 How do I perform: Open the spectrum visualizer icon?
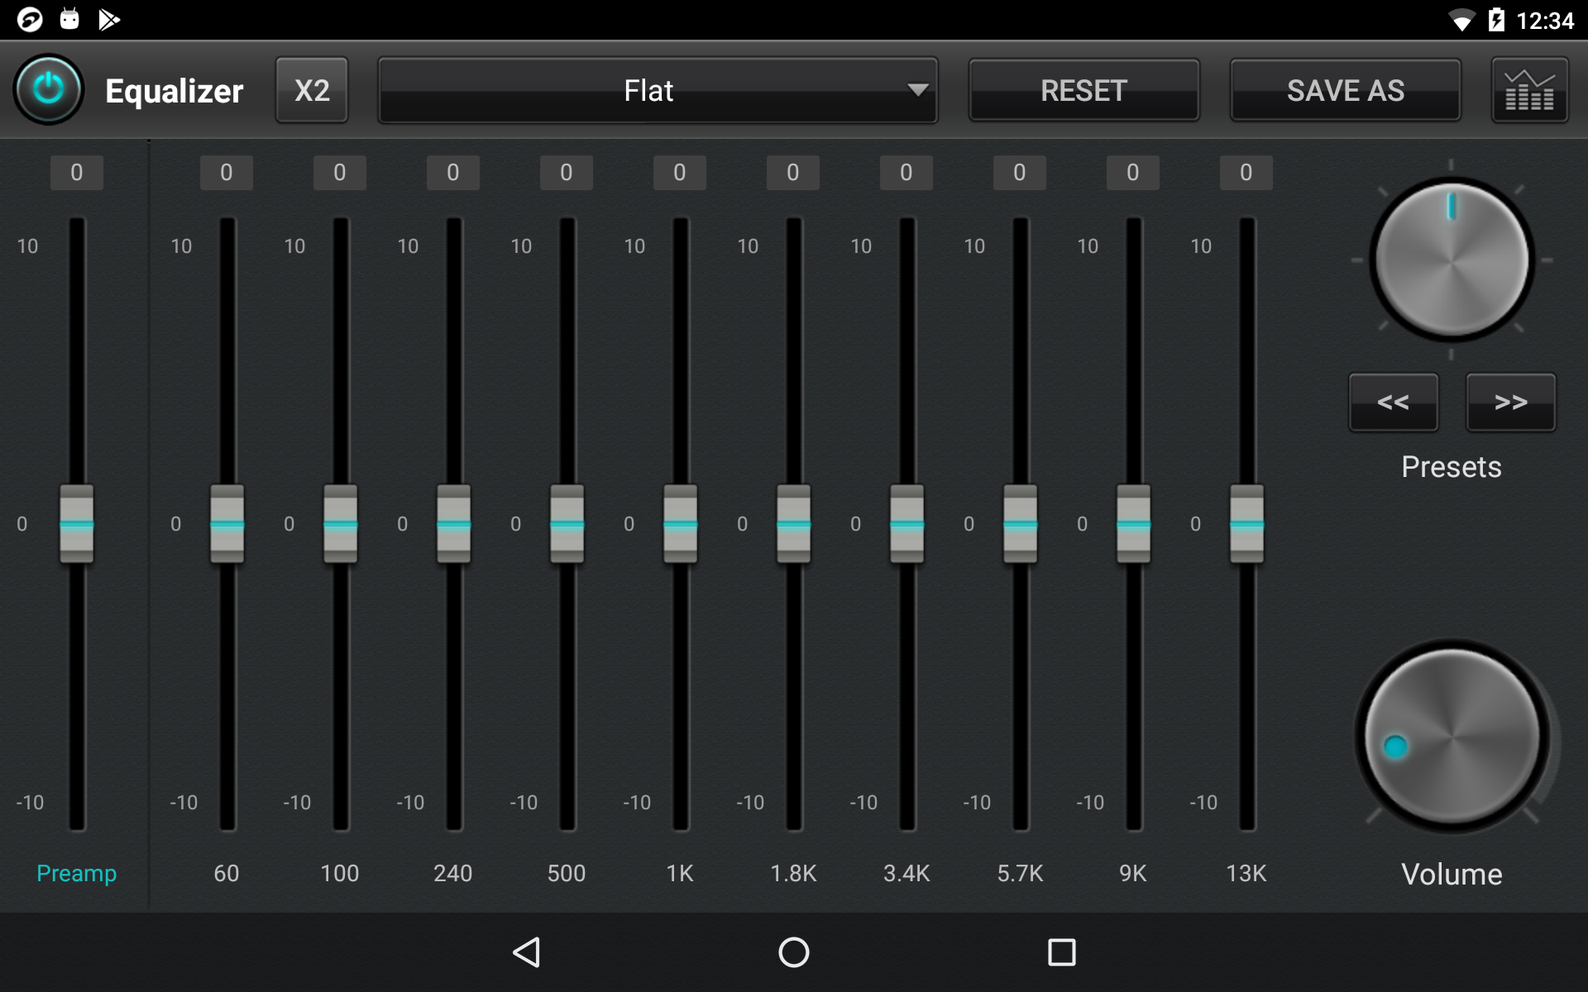click(1529, 90)
